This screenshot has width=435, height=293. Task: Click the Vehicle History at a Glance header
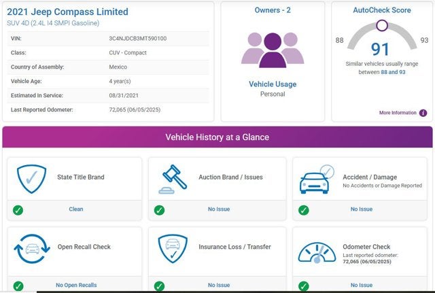217,137
